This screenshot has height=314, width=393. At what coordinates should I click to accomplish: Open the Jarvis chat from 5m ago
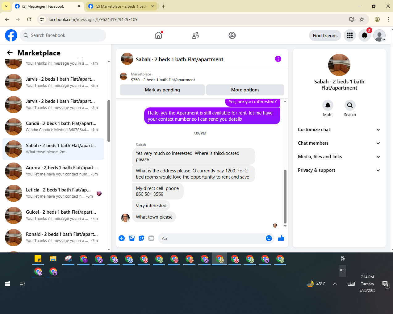tap(53, 104)
